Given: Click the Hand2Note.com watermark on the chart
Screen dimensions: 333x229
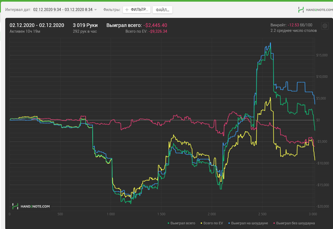Looking at the screenshot, I should (31, 206).
